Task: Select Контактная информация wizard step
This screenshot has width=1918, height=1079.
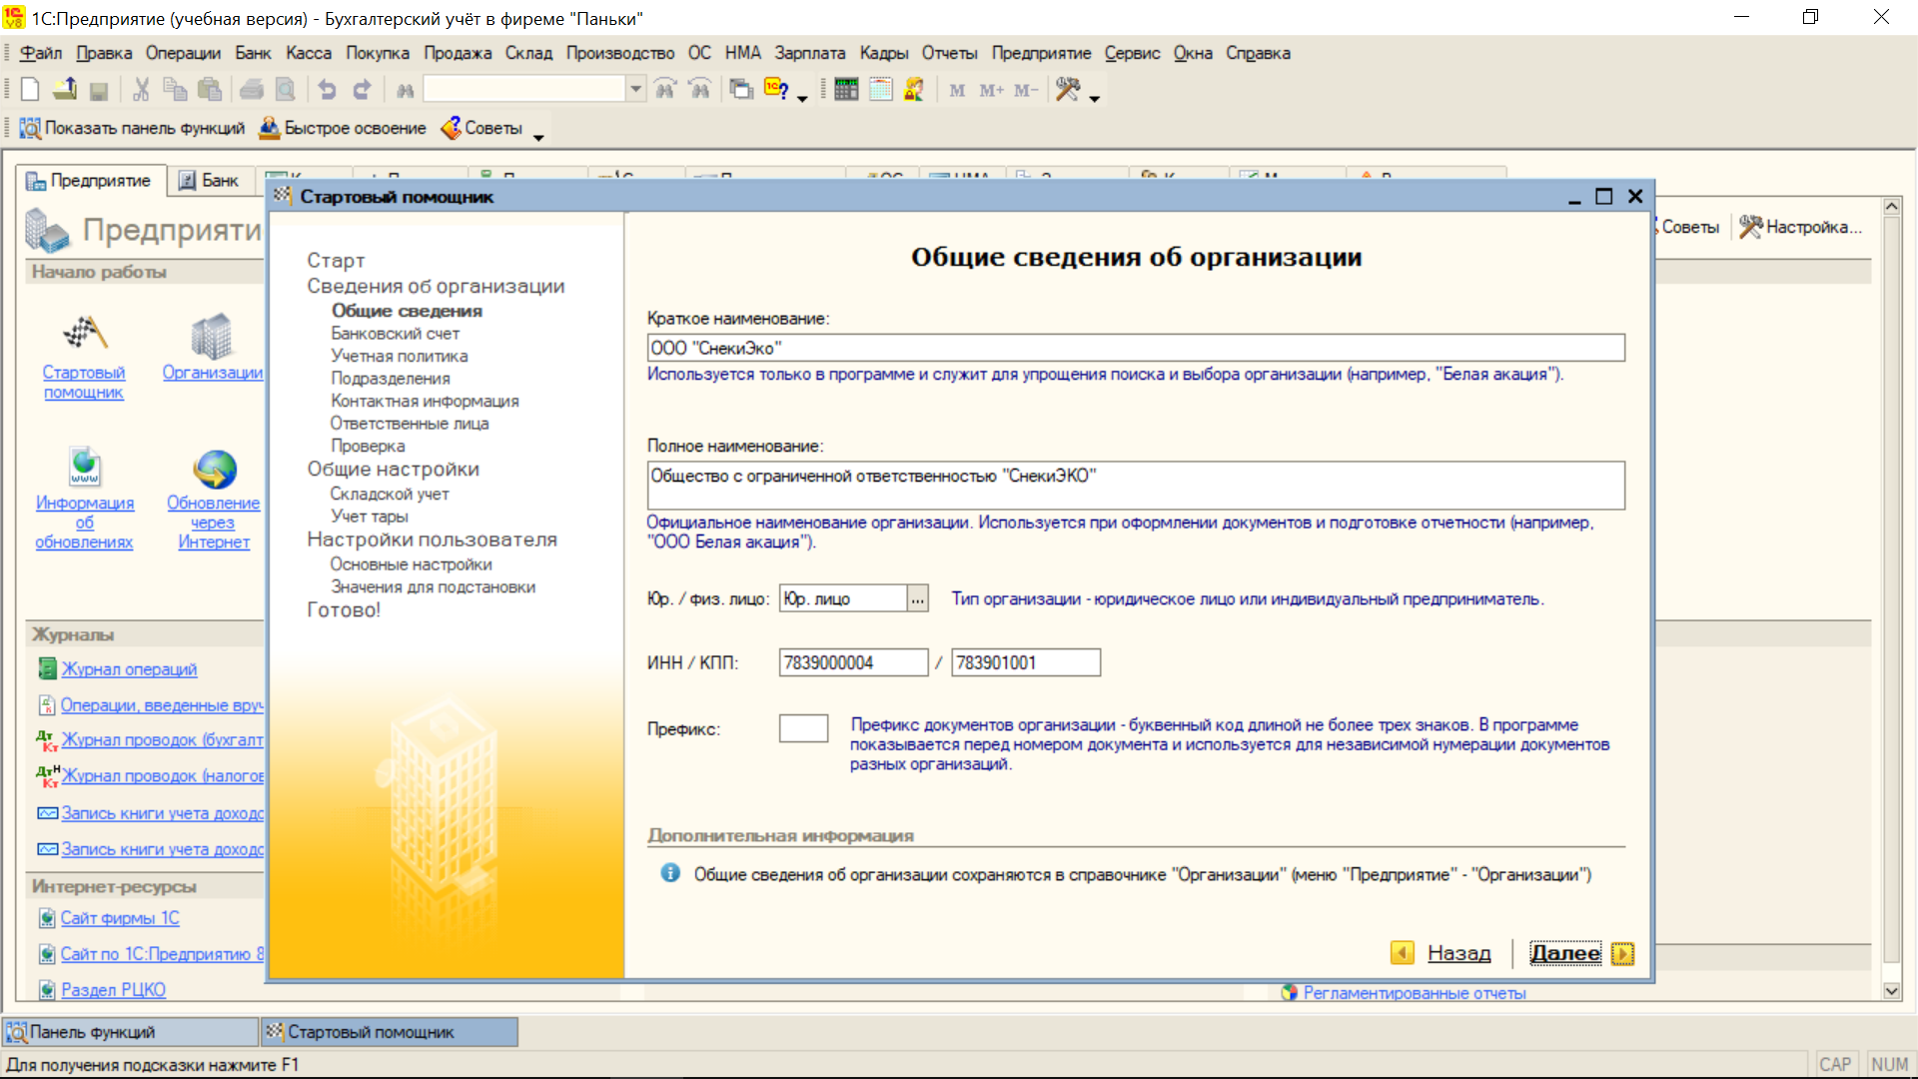Action: [x=425, y=401]
